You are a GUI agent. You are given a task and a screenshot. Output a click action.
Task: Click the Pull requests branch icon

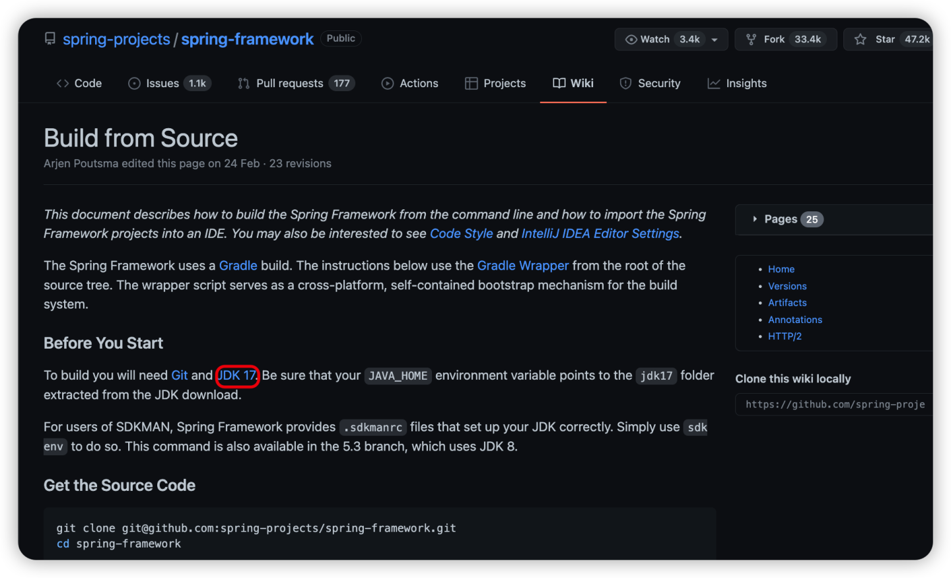click(244, 83)
